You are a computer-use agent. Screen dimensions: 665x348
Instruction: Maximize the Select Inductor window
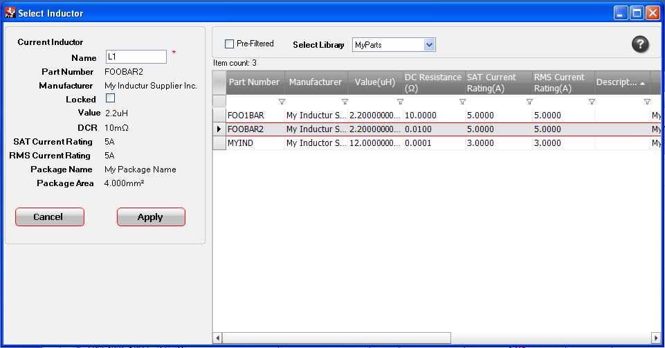coord(637,13)
